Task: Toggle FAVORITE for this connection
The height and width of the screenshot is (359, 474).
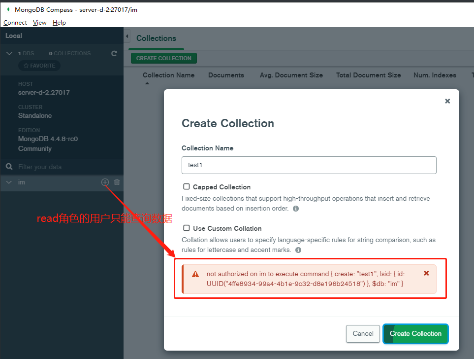Action: (39, 66)
